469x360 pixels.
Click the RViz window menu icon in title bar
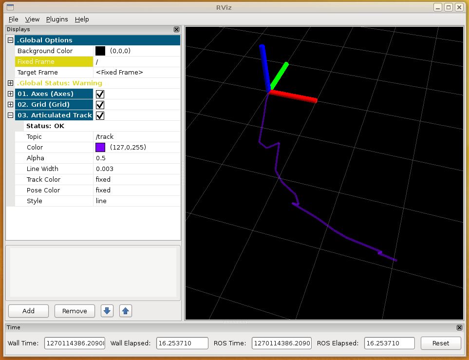[10, 7]
